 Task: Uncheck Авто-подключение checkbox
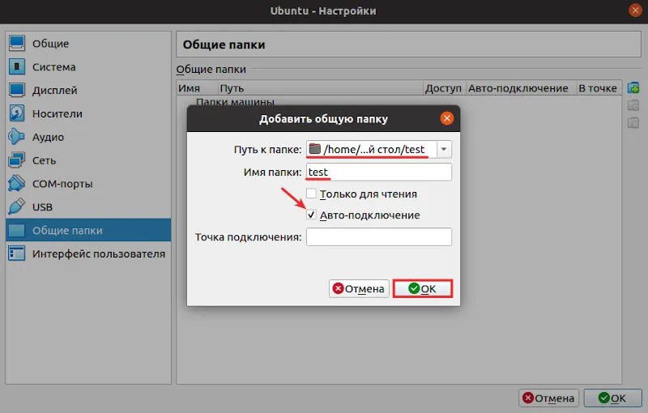pos(311,215)
